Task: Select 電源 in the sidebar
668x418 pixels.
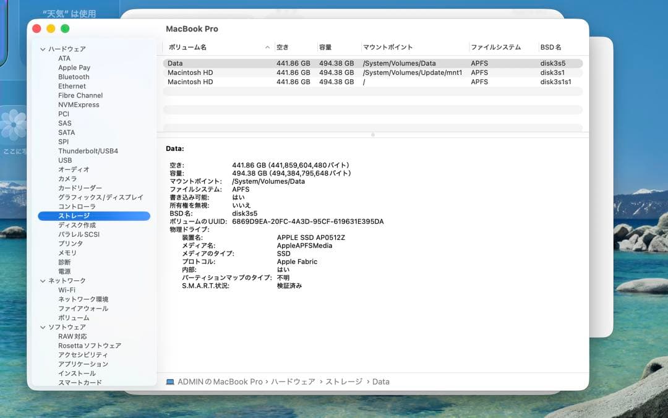Action: (64, 271)
